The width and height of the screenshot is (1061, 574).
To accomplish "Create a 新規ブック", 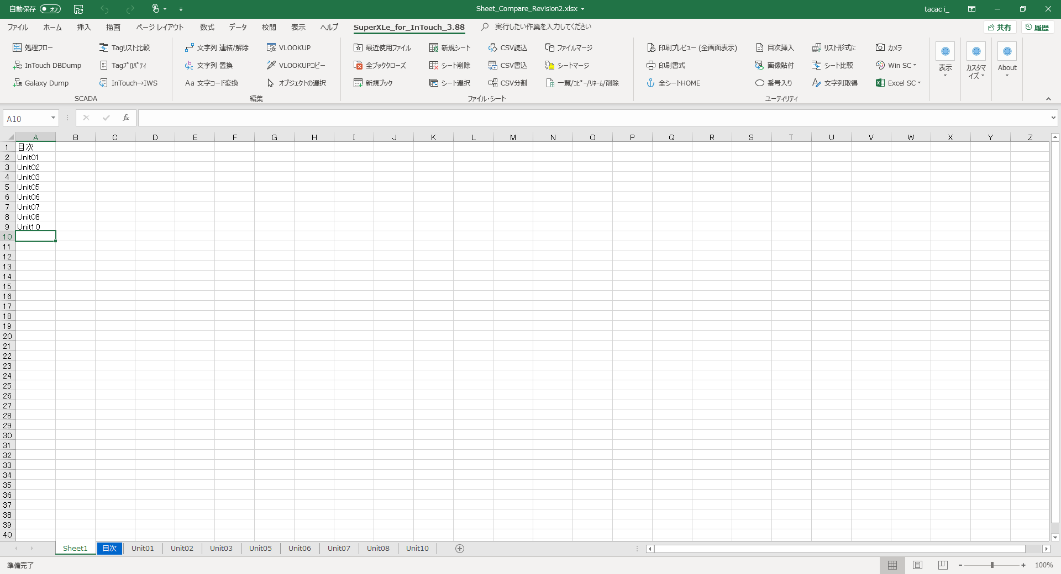I will click(x=373, y=83).
